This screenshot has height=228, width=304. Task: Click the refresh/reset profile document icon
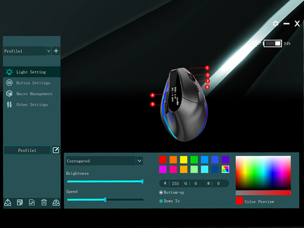32,203
